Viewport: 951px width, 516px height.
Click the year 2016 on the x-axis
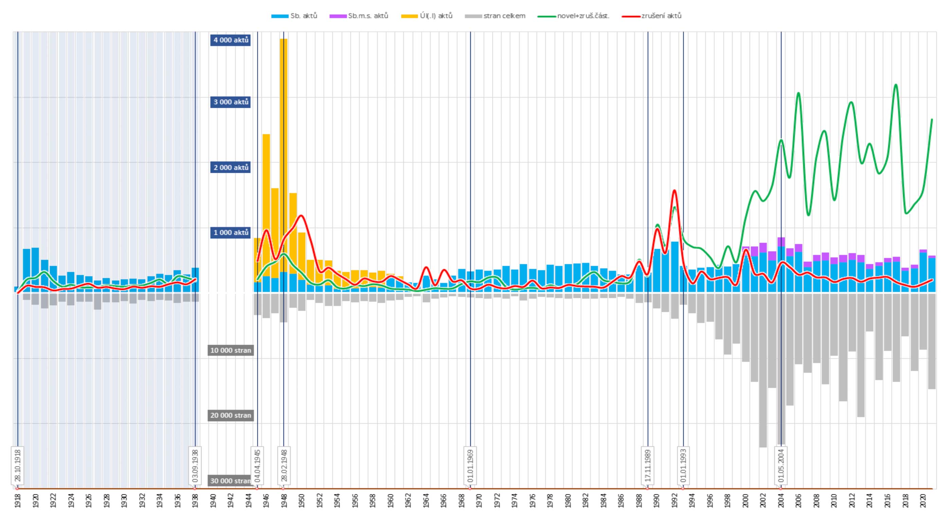click(887, 500)
